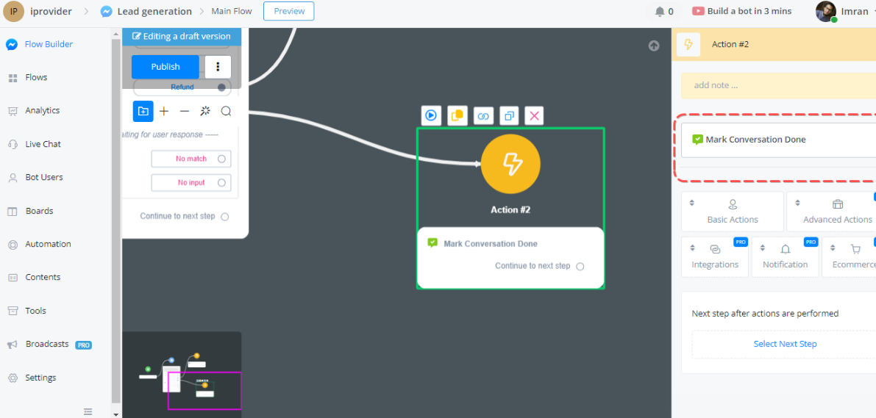
Task: Go to Live Chat in the sidebar
Action: click(43, 144)
